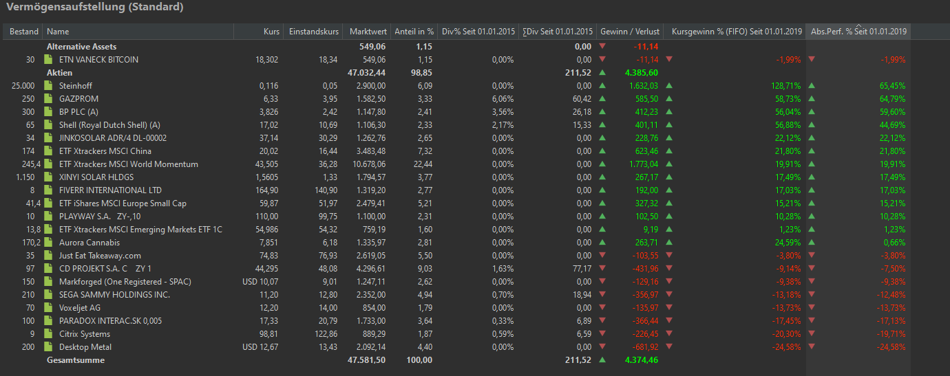
Task: Sort the table by Name column
Action: coord(138,32)
